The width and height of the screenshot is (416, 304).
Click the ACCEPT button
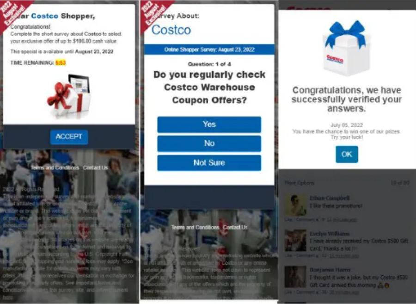[69, 137]
